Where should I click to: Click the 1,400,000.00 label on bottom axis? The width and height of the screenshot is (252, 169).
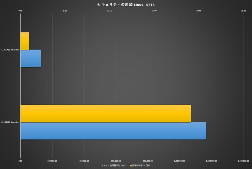(x=243, y=161)
